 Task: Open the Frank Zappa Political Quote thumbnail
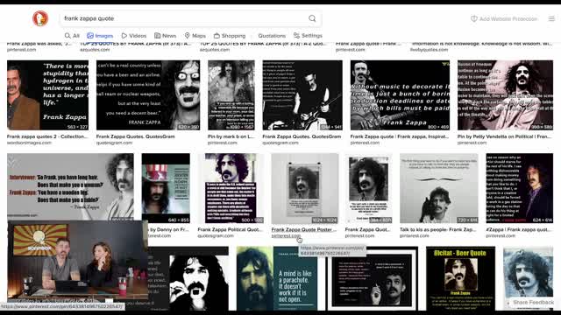(x=231, y=188)
